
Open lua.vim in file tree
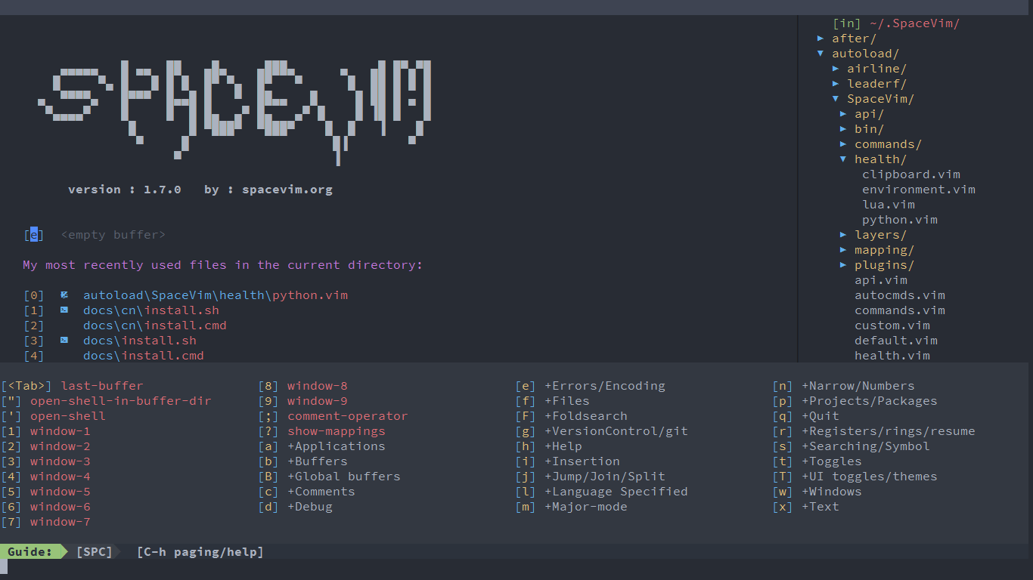pos(889,205)
